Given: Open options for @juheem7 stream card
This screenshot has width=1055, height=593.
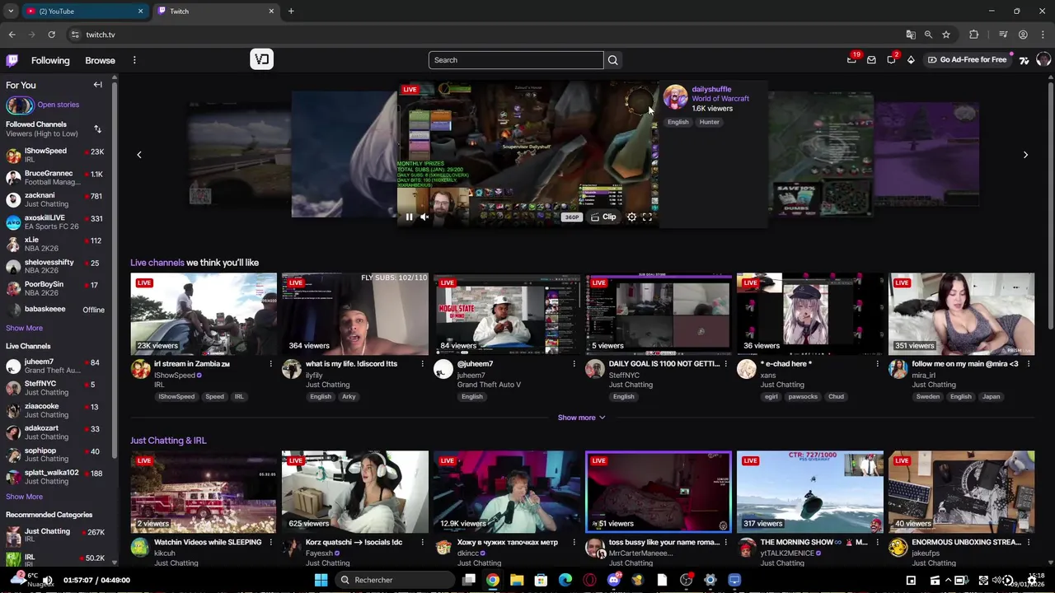Looking at the screenshot, I should coord(574,364).
